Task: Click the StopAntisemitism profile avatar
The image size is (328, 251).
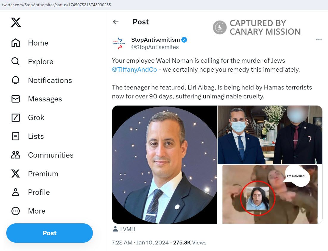Action: 119,43
